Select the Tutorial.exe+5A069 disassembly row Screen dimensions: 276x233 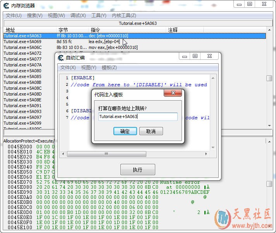click(22, 42)
